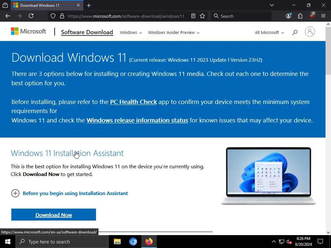This screenshot has height=248, width=331.
Task: Click the Microsoft logo
Action: (28, 31)
